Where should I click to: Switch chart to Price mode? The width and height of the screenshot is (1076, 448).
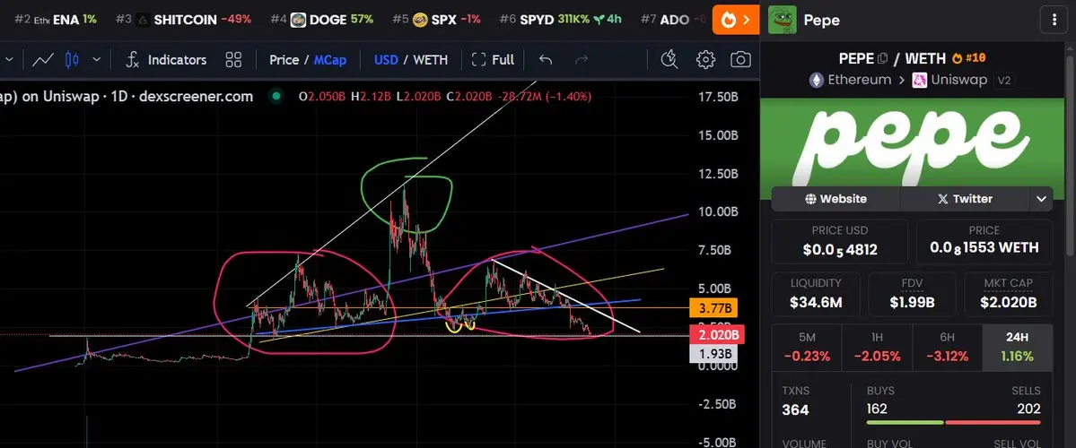pos(284,60)
